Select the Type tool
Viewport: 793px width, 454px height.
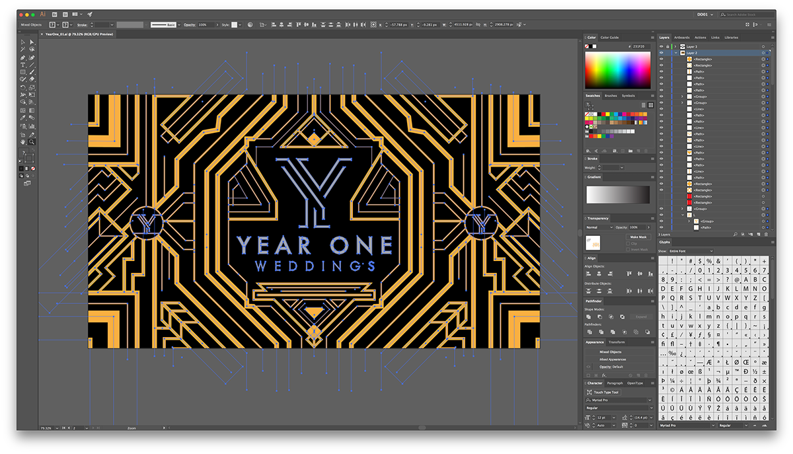click(23, 65)
